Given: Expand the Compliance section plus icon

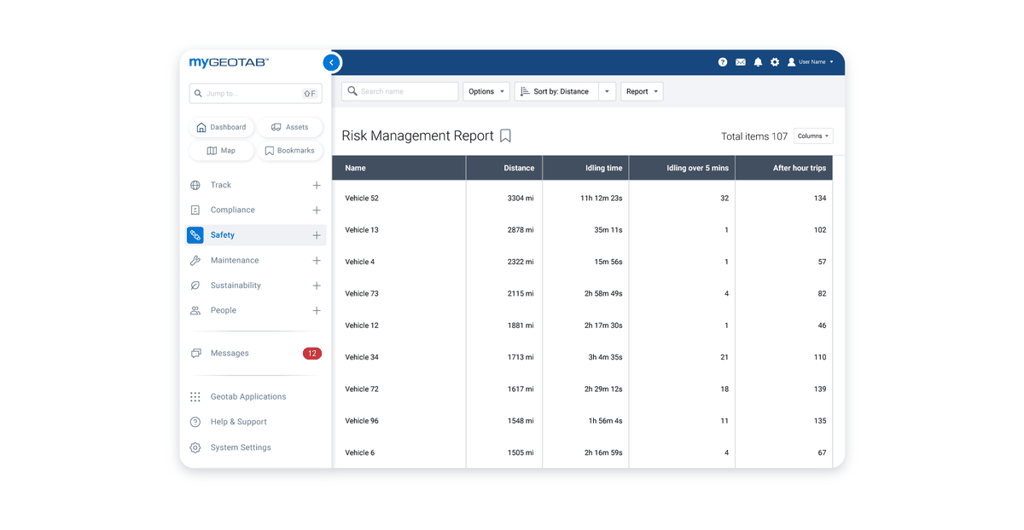Looking at the screenshot, I should point(317,210).
